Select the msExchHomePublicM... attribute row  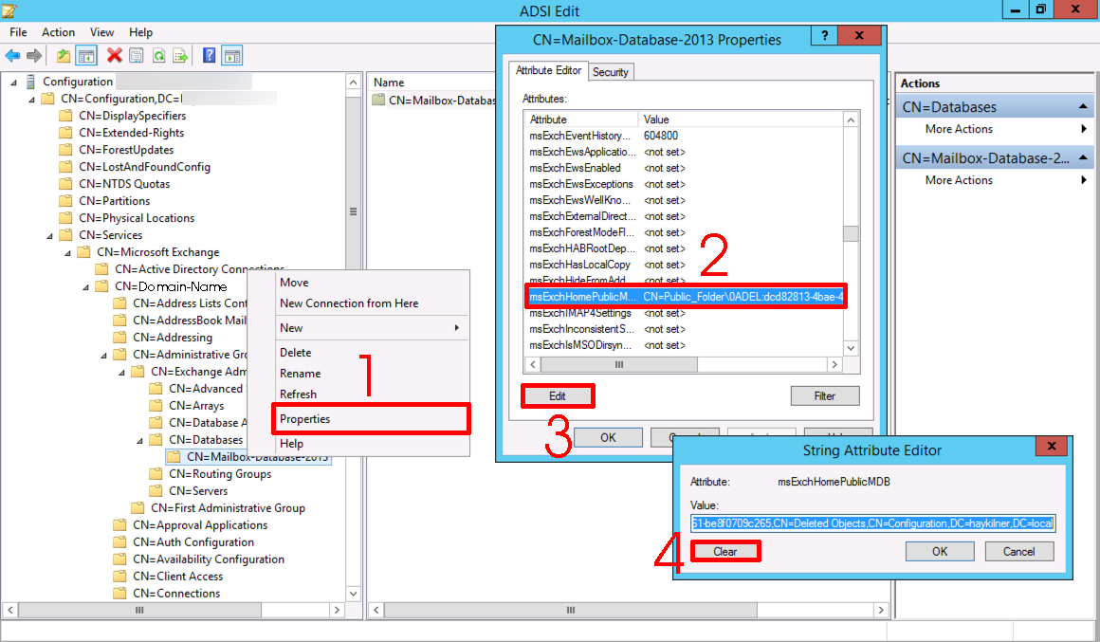(685, 297)
